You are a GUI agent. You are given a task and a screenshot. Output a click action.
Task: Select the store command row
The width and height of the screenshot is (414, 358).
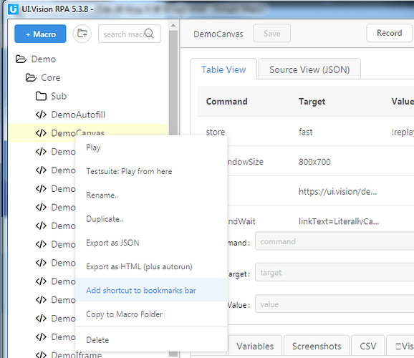click(x=305, y=132)
